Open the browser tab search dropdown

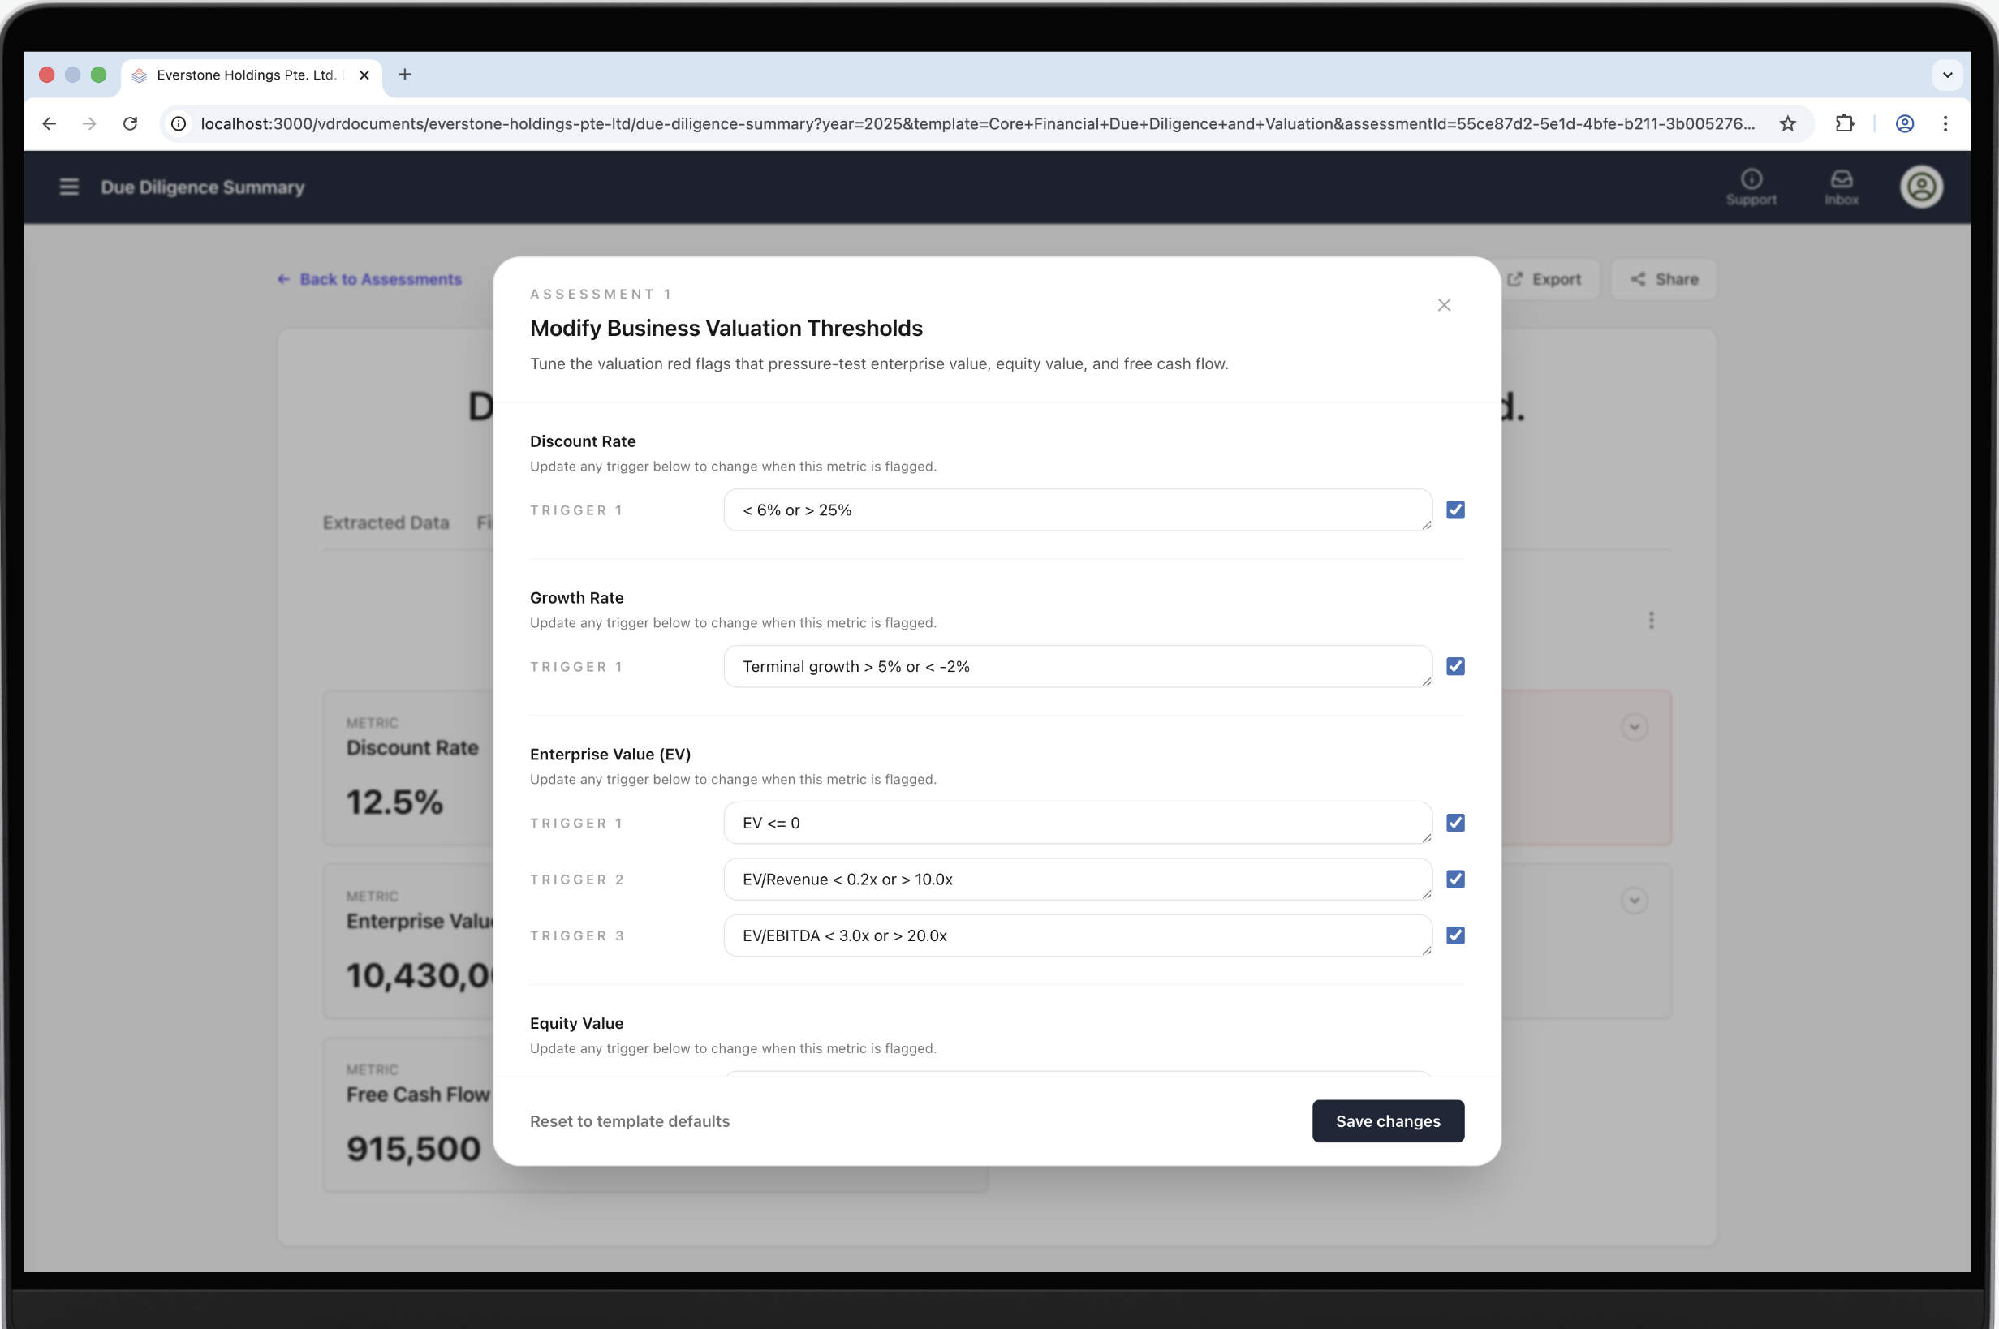[x=1946, y=75]
